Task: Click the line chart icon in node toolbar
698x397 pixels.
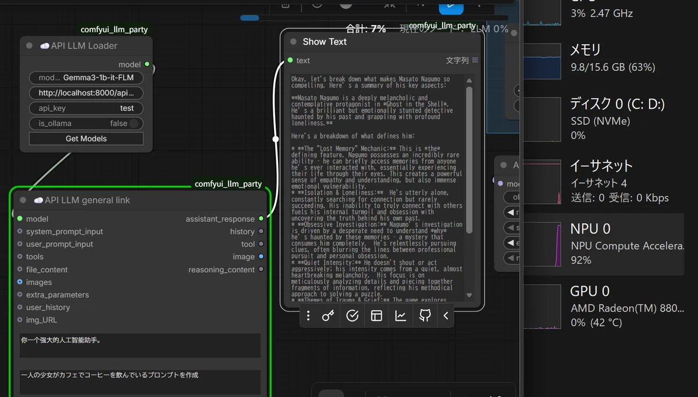Action: click(401, 316)
